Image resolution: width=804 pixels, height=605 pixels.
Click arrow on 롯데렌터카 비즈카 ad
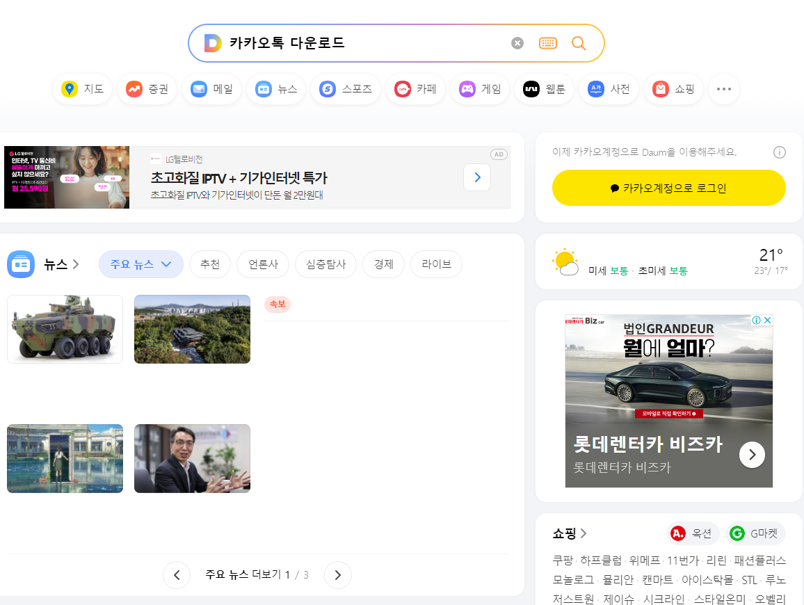point(753,455)
